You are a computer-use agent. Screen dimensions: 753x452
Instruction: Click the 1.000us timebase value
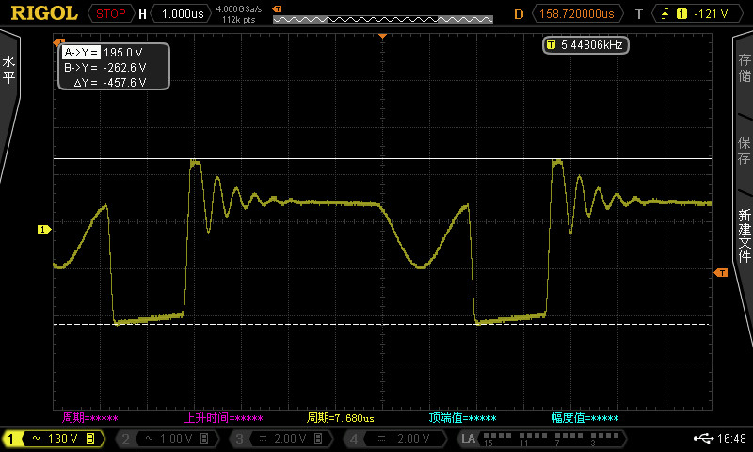click(182, 14)
